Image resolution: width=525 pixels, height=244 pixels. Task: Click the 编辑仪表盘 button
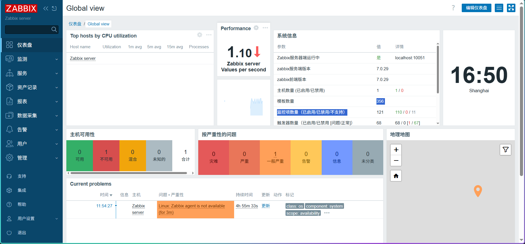(x=476, y=8)
